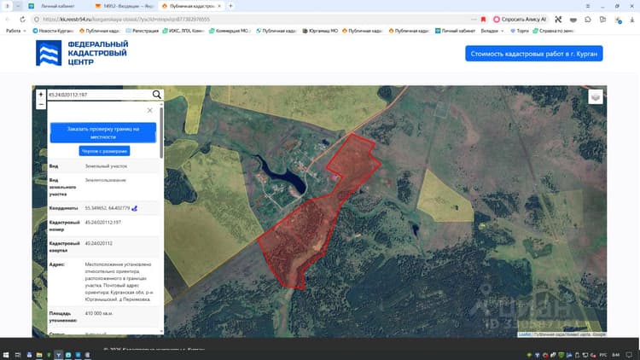Click the Yandex Browser taskbar icon
This screenshot has height=360, width=640.
58,355
